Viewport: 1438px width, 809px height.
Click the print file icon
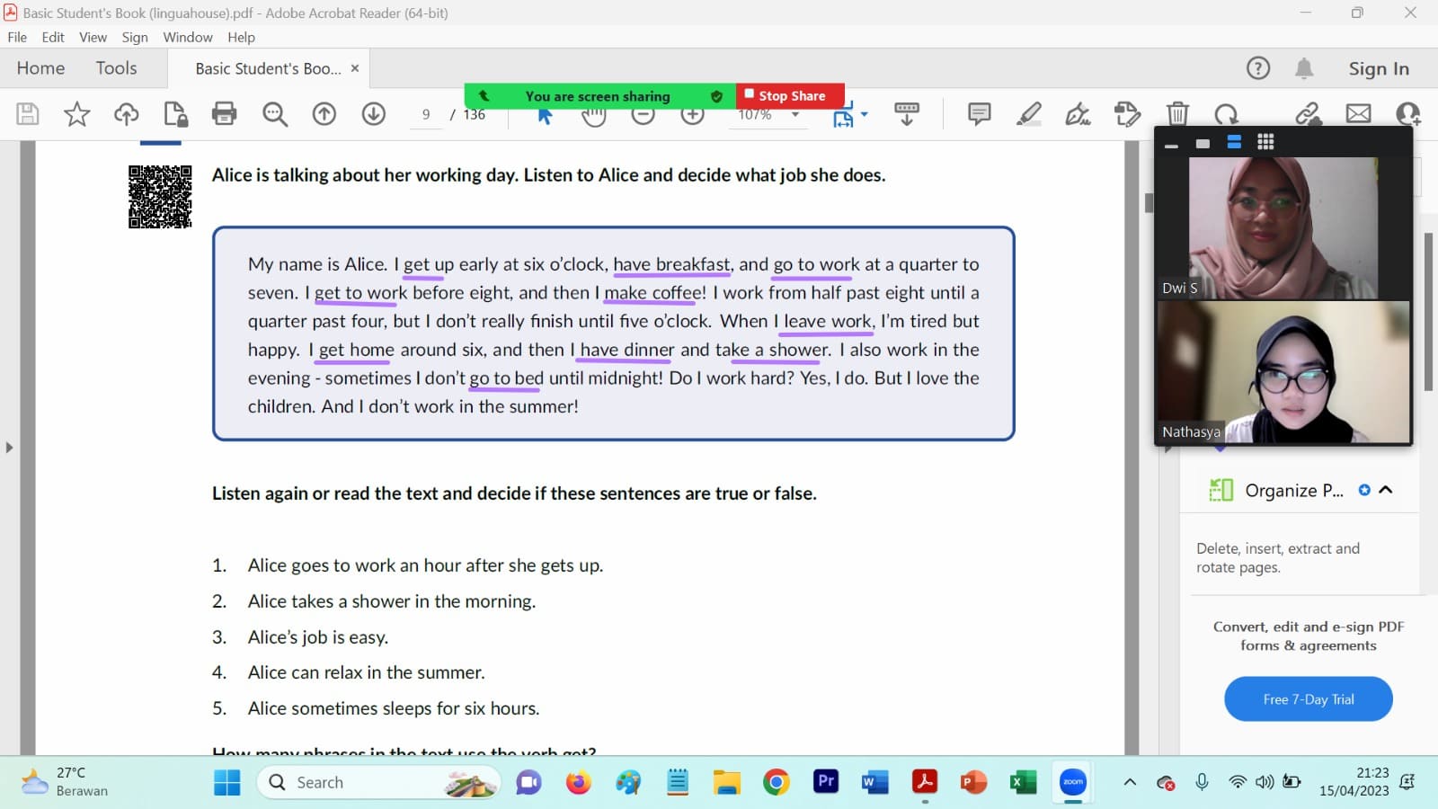point(225,114)
